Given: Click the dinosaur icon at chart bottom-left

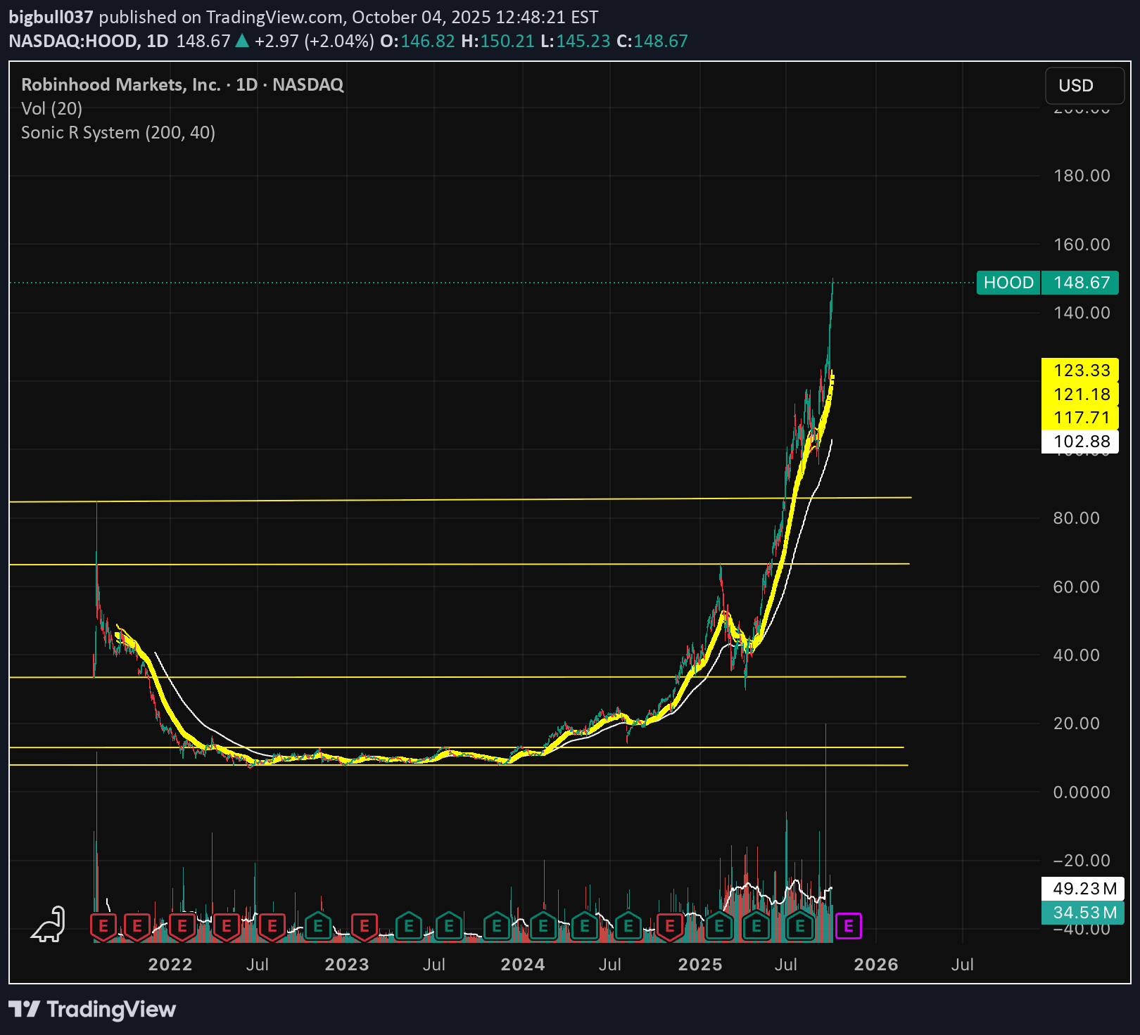Looking at the screenshot, I should coord(49,925).
